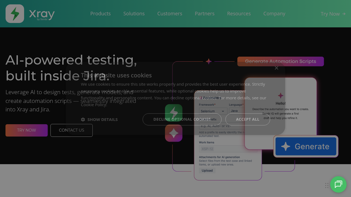Open the Products menu
The height and width of the screenshot is (197, 351).
tap(100, 14)
